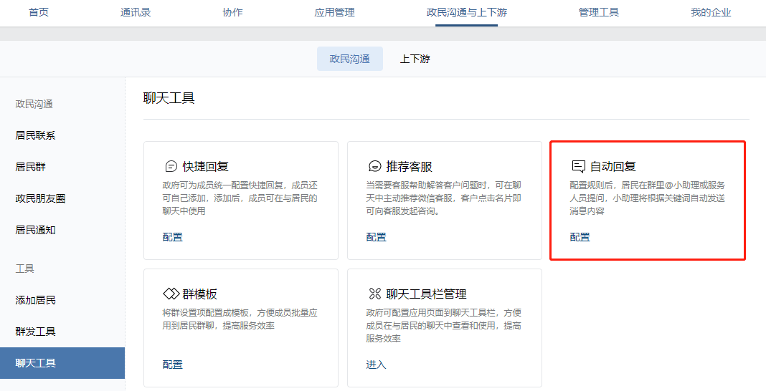The image size is (766, 391).
Task: Open the 我的企业 tab
Action: coord(711,13)
